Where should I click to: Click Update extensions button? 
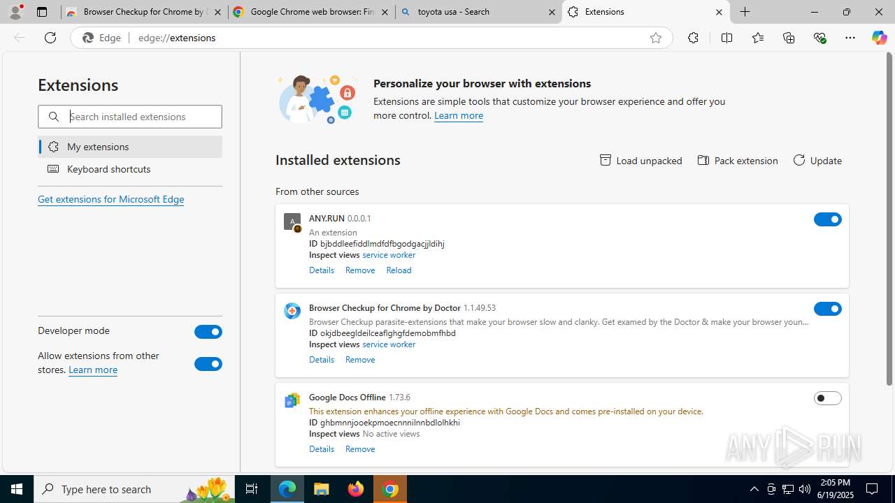click(x=817, y=161)
